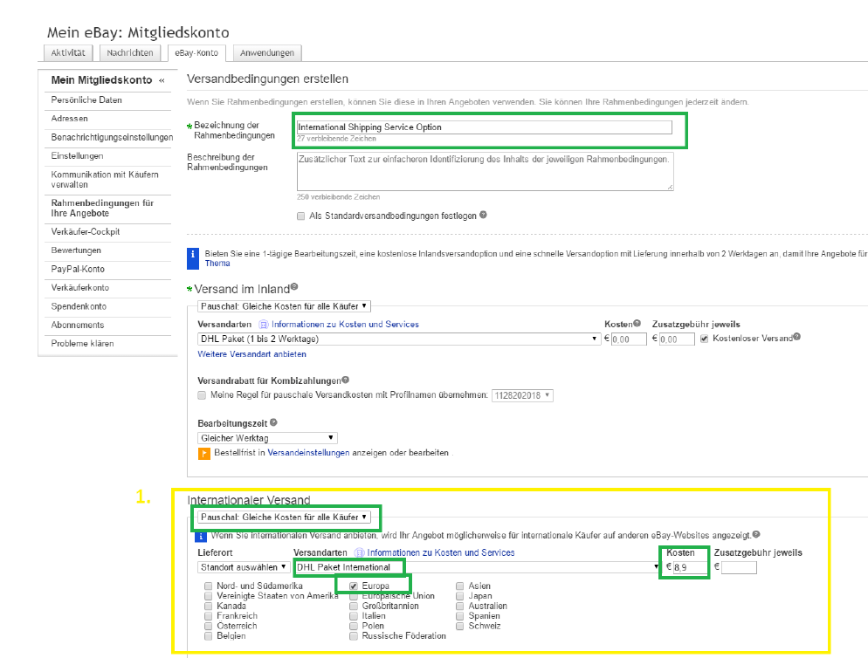Screen dimensions: 868x658
Task: Check the Japan checkbox
Action: click(461, 596)
